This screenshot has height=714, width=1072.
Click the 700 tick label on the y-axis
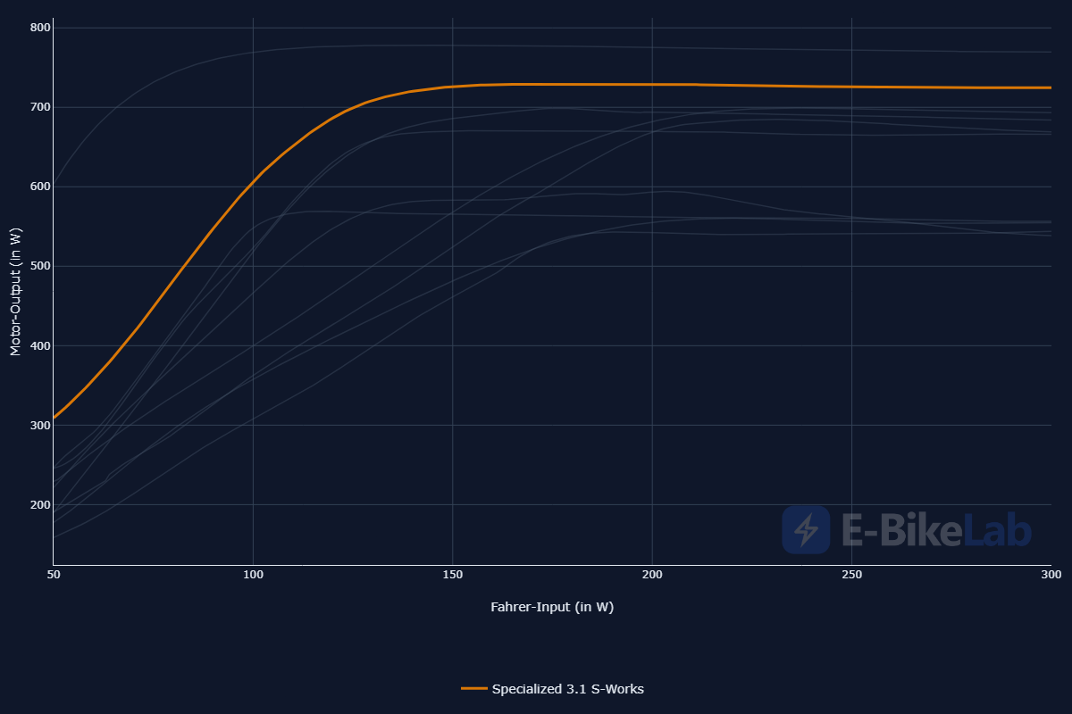39,107
